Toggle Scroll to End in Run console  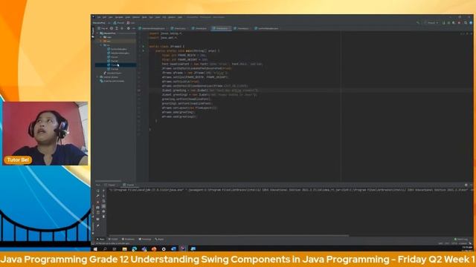(103, 206)
